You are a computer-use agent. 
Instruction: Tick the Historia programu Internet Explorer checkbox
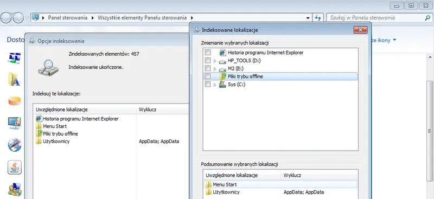pos(208,52)
